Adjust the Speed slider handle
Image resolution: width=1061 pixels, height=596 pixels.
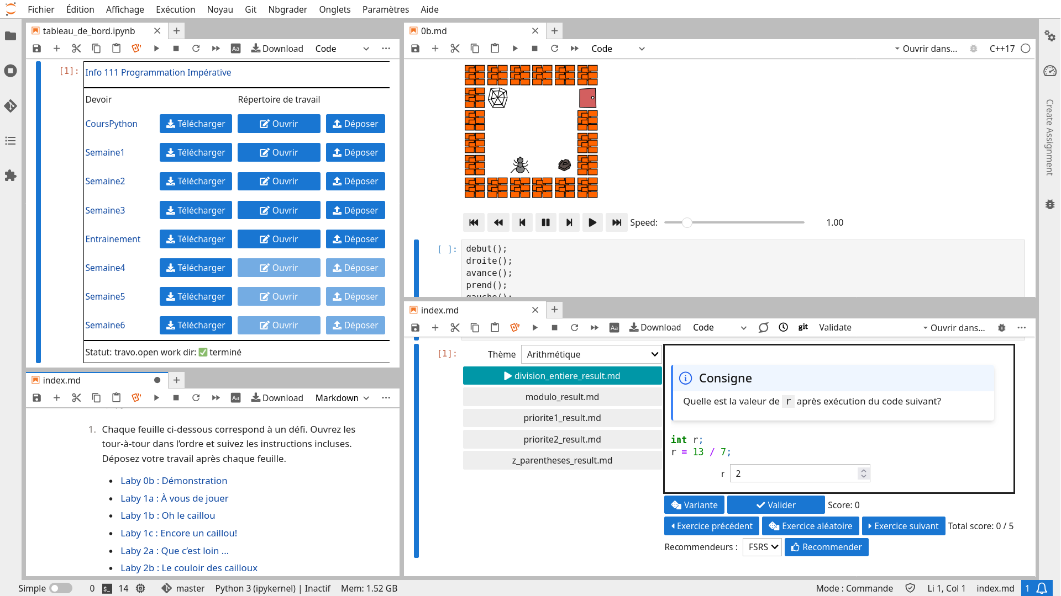pos(686,222)
